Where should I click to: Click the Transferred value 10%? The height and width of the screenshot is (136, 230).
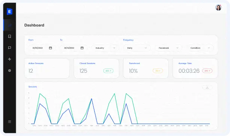133,71
